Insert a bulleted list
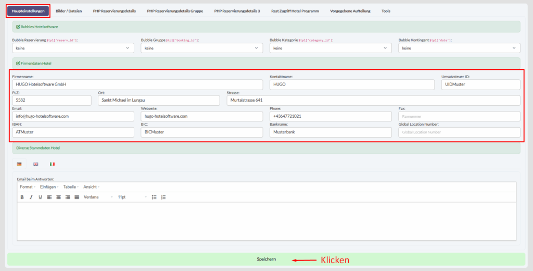Image resolution: width=533 pixels, height=271 pixels. coord(154,197)
